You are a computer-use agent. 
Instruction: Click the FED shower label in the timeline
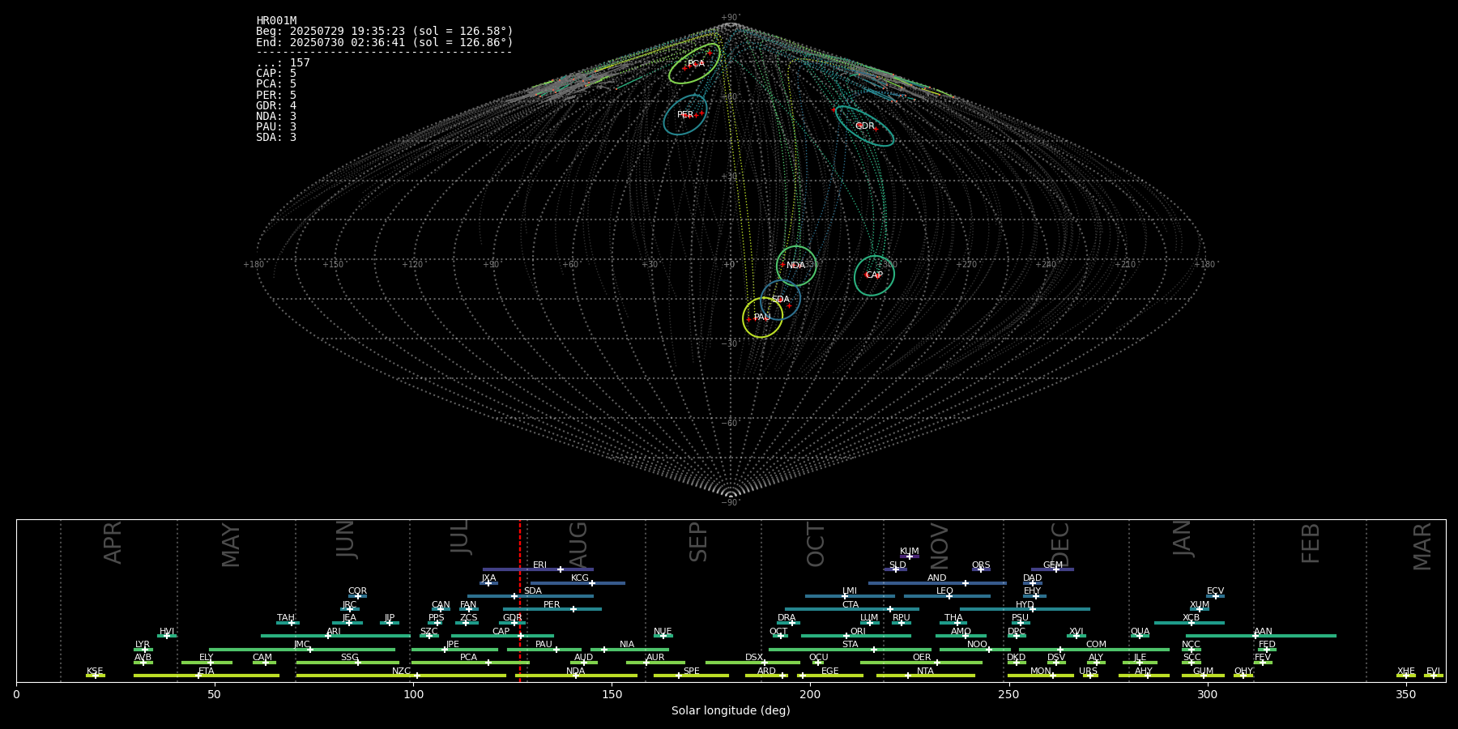pyautogui.click(x=1267, y=645)
